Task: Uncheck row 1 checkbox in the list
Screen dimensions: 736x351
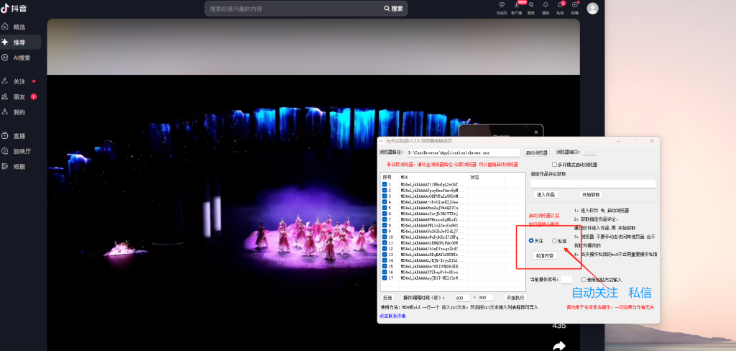Action: 385,185
